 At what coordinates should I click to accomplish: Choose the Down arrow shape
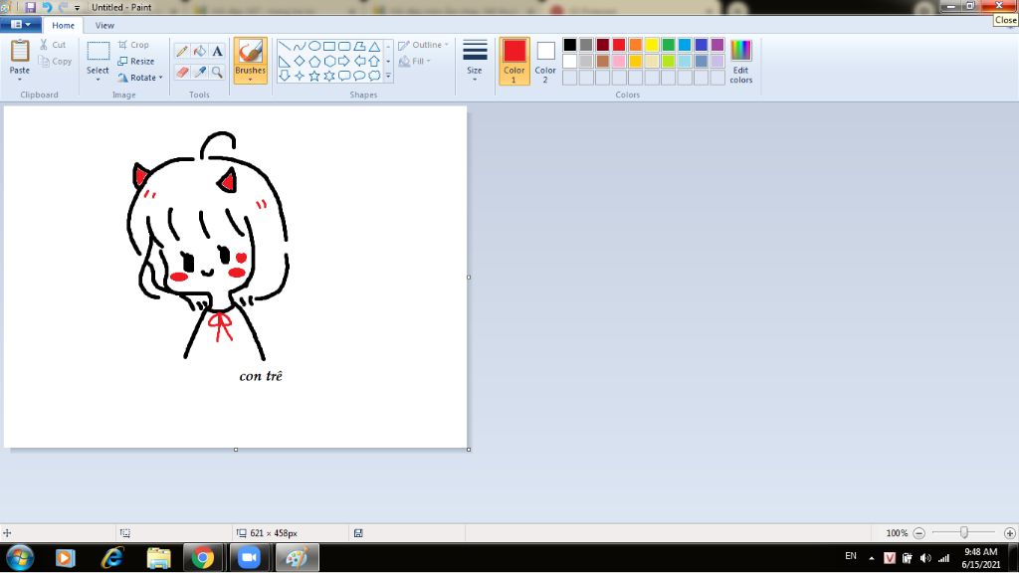tap(285, 76)
